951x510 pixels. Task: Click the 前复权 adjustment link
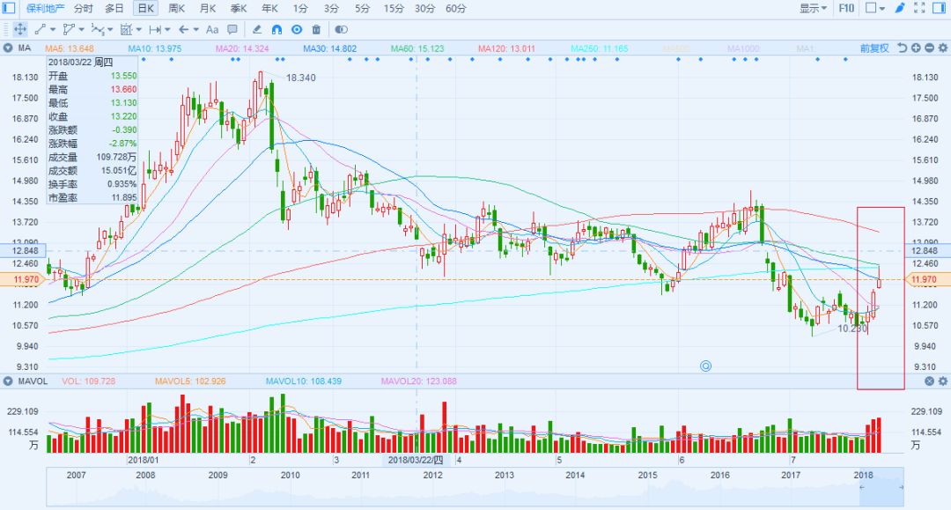(x=874, y=48)
